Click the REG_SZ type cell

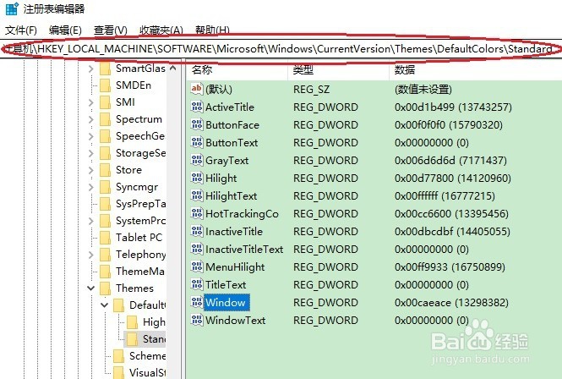click(312, 90)
